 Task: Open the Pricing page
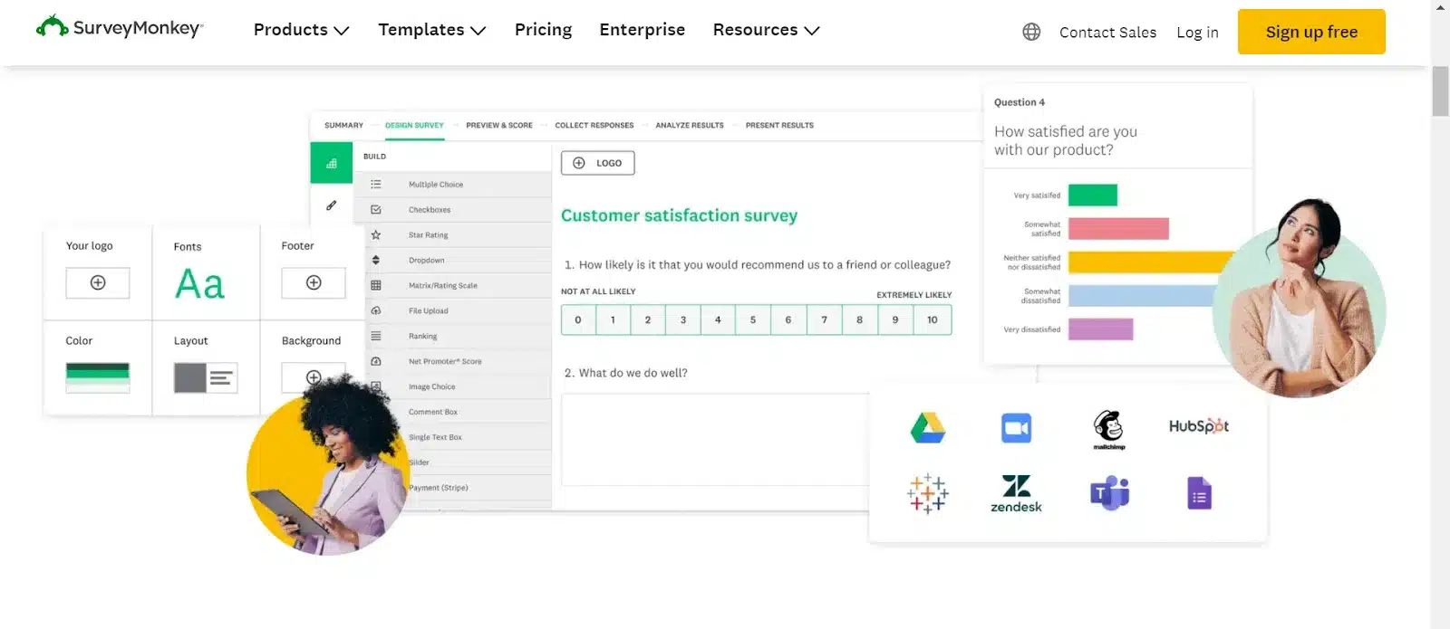click(543, 30)
